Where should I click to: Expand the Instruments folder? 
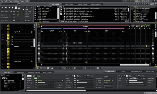(x=38, y=11)
